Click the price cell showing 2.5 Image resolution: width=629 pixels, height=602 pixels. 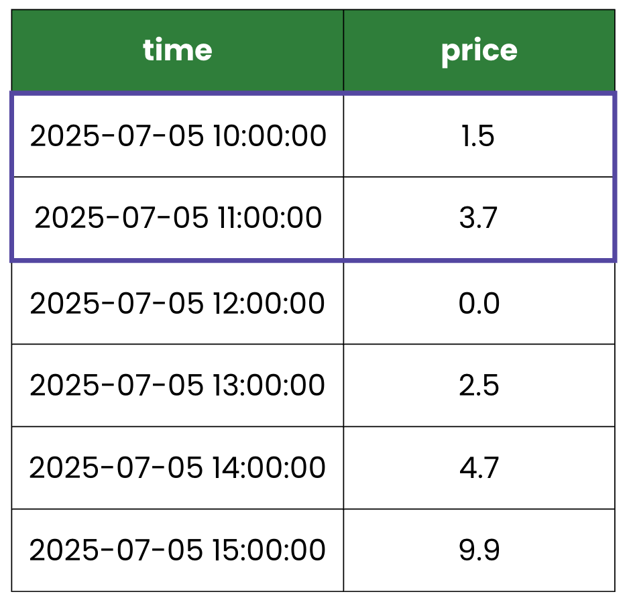pos(479,385)
